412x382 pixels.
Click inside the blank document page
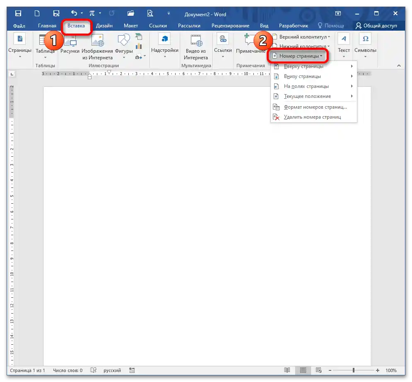coord(207,226)
